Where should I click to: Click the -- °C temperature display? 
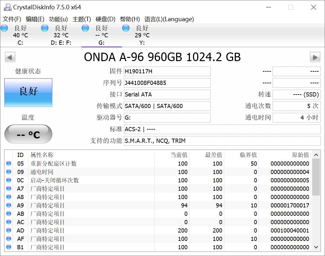pos(28,134)
